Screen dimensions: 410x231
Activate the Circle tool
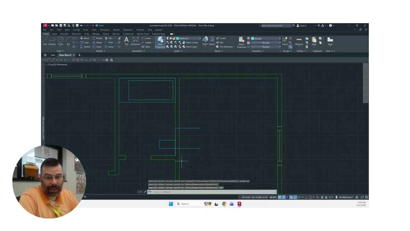(60, 41)
